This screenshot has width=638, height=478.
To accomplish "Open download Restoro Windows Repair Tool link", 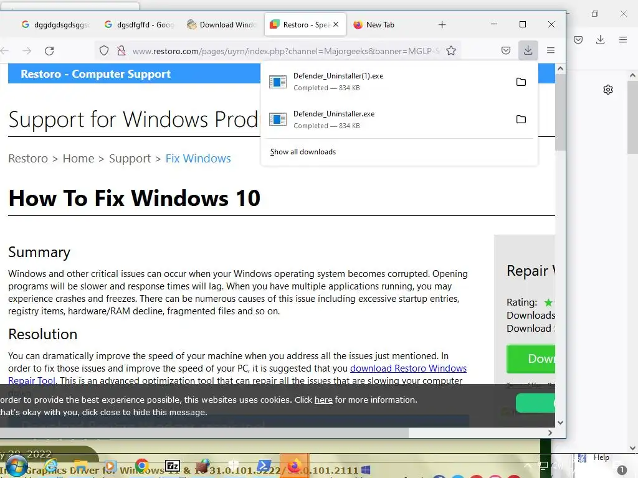I will (408, 368).
